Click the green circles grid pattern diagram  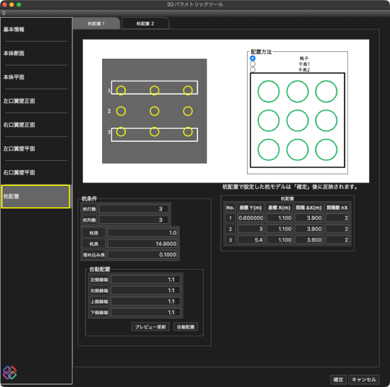[298, 120]
